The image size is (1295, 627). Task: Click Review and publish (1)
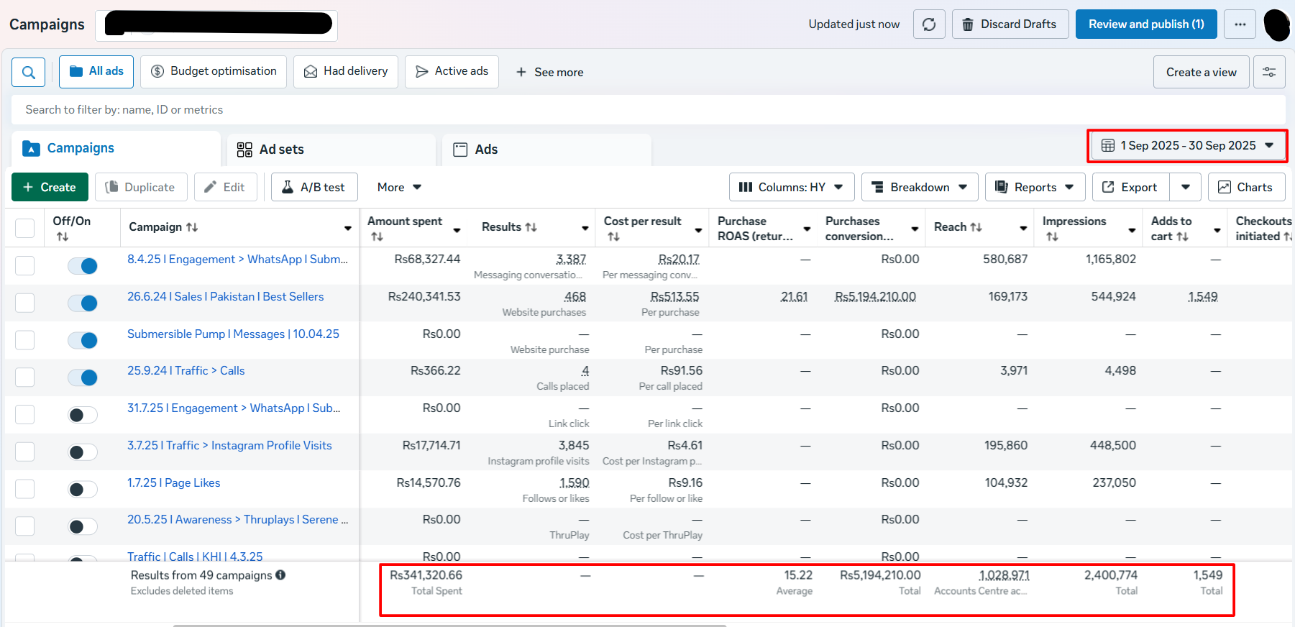[1146, 24]
